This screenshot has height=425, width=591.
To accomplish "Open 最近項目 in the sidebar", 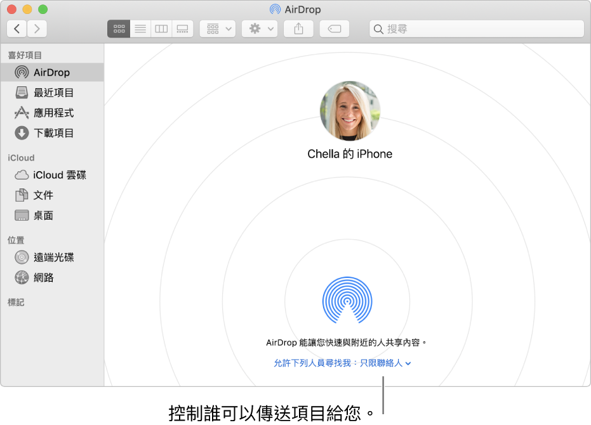I will [52, 93].
